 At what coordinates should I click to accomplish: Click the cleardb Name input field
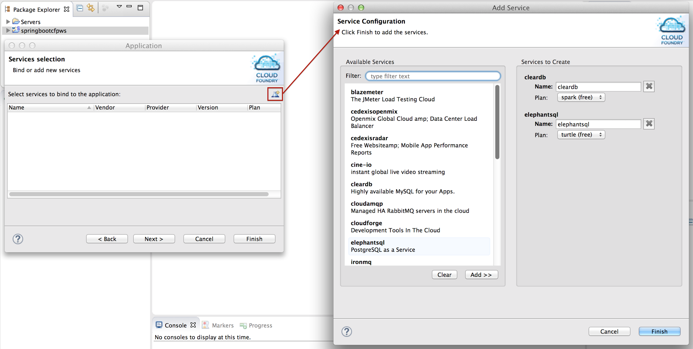(x=598, y=87)
